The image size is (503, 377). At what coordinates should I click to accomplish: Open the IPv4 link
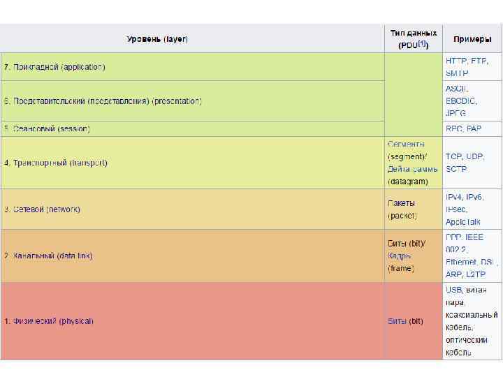point(454,198)
